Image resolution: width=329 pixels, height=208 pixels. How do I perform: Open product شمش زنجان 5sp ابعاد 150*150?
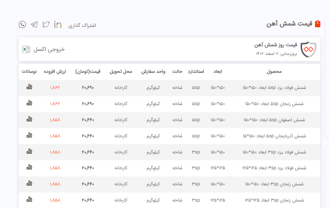274,104
